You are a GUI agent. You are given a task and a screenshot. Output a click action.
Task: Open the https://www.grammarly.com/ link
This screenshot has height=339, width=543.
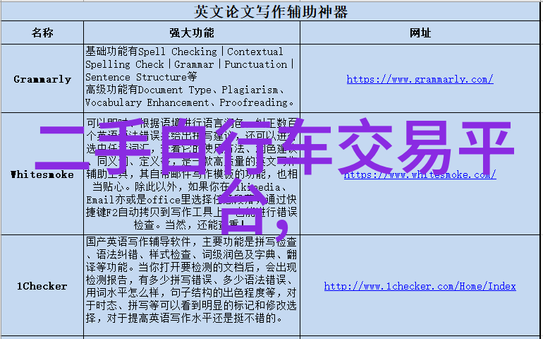click(x=420, y=80)
